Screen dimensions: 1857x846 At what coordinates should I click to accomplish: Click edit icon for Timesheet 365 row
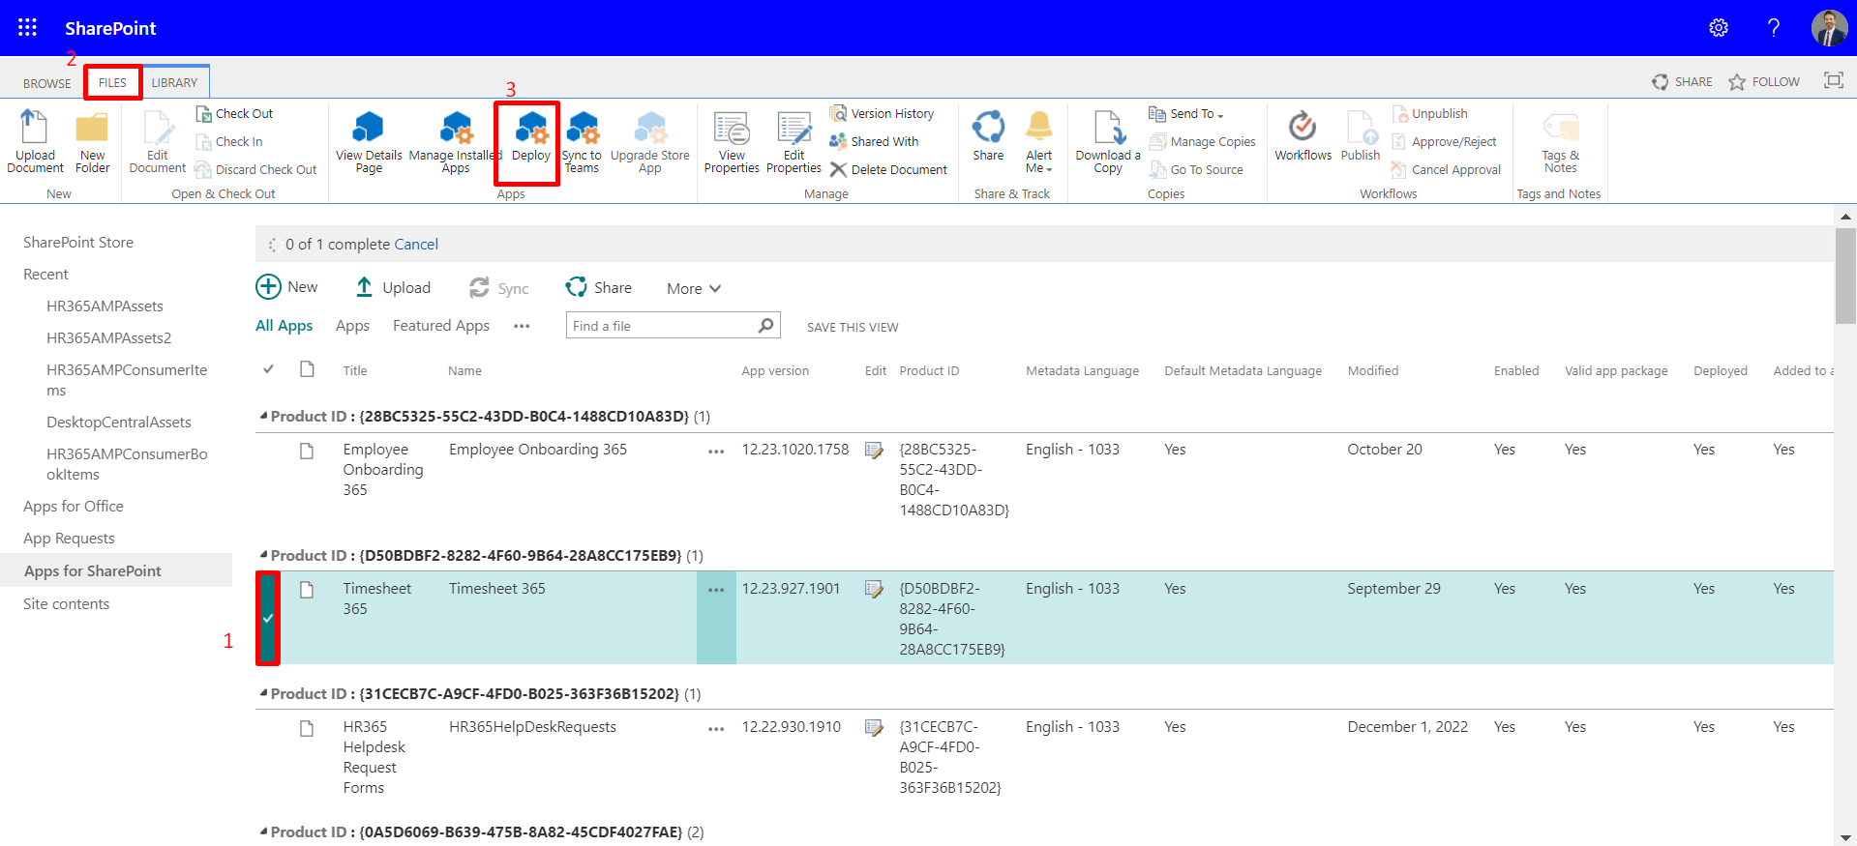coord(874,589)
